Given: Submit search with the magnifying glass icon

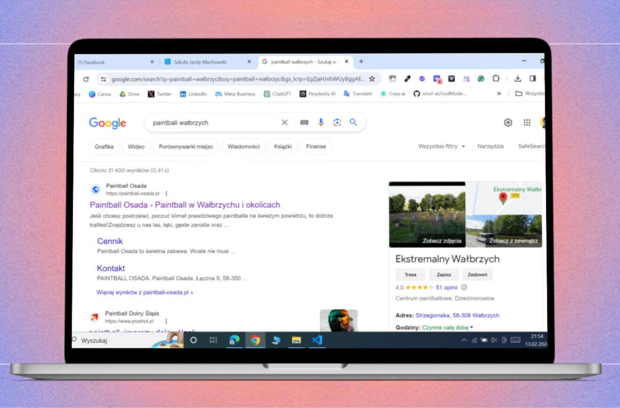Looking at the screenshot, I should pyautogui.click(x=353, y=122).
